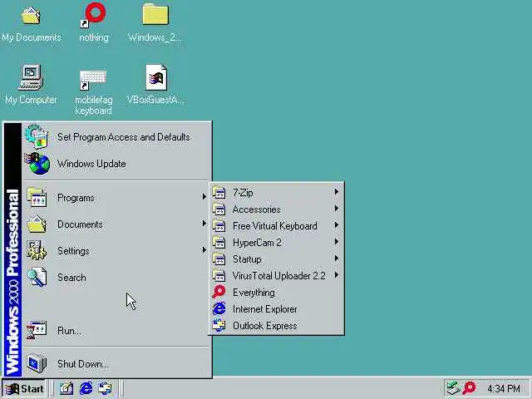Click the 'Documents' label in Start menu
Image resolution: width=532 pixels, height=399 pixels.
(80, 224)
